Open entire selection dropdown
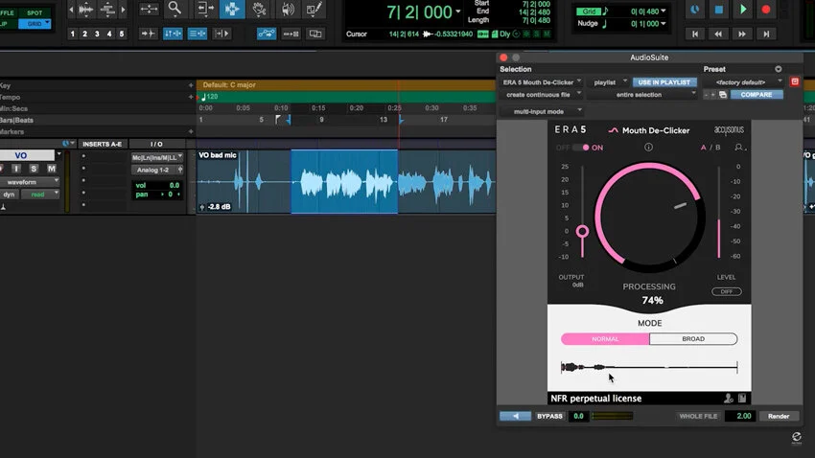 [x=642, y=95]
